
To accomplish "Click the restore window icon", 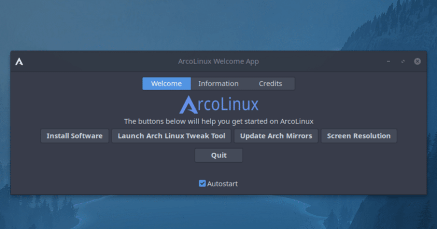I will point(403,61).
